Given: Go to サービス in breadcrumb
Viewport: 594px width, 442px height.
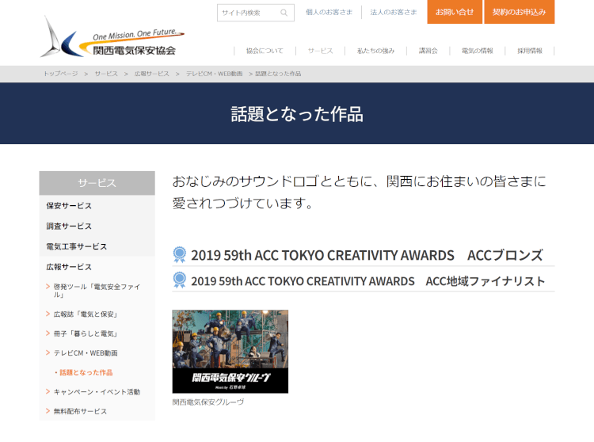Looking at the screenshot, I should pyautogui.click(x=106, y=74).
